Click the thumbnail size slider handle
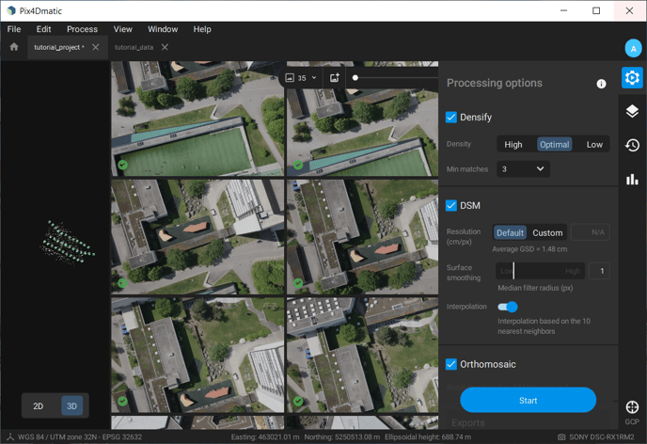Viewport: 647px width, 444px height. coord(355,78)
